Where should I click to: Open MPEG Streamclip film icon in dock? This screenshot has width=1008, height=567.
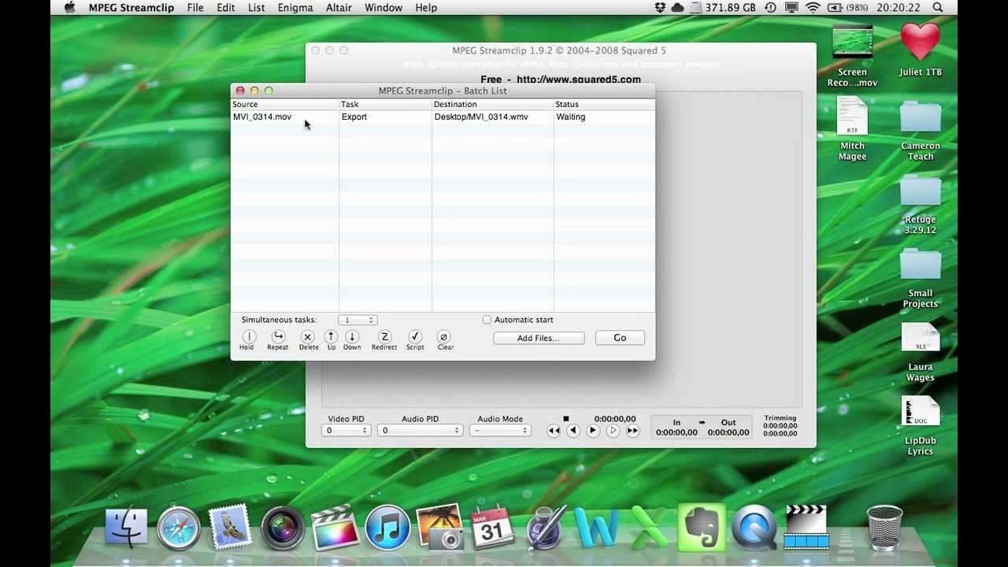pyautogui.click(x=806, y=527)
